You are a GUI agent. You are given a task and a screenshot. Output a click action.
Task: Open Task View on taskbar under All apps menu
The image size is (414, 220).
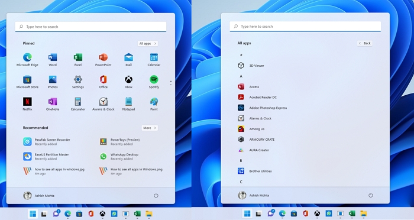tap(259, 213)
